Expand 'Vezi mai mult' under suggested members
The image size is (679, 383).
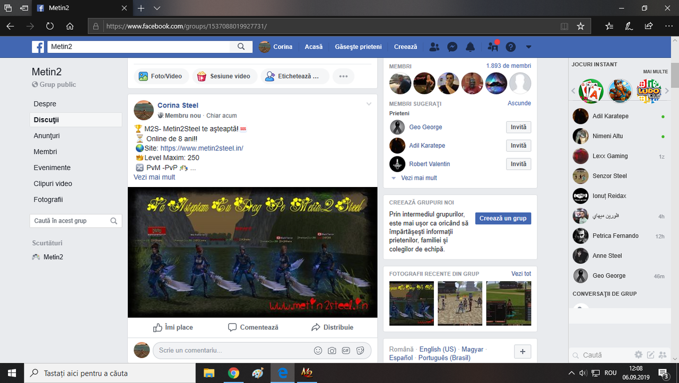(419, 178)
